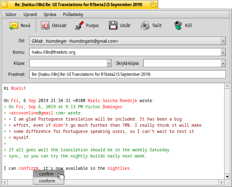Click the red word 'Domingos' in the quote
The height and width of the screenshot is (187, 232).
click(112, 107)
